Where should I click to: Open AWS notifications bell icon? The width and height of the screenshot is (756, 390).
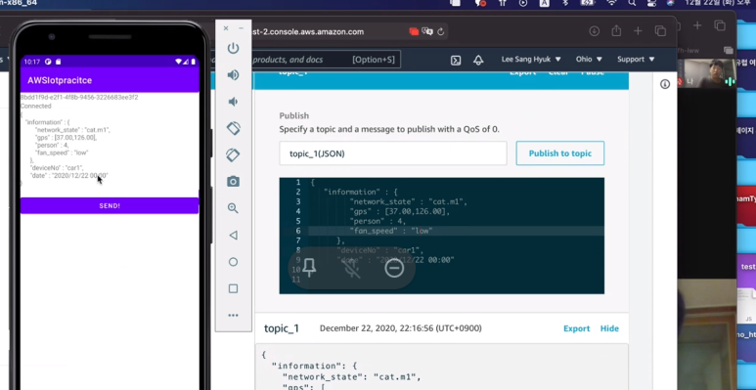tap(478, 61)
